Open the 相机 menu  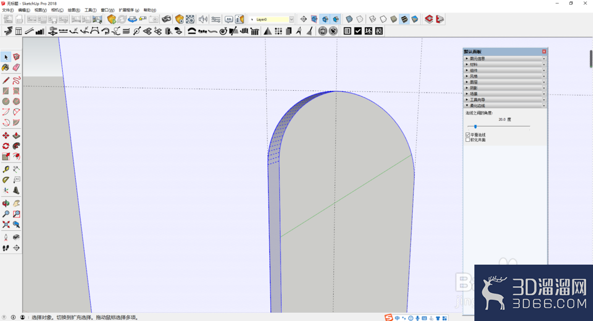click(x=57, y=10)
